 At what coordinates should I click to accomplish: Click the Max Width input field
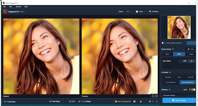pyautogui.click(x=183, y=61)
